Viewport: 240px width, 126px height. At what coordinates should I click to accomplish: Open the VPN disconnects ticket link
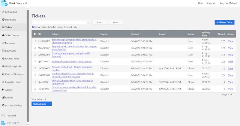(72, 82)
